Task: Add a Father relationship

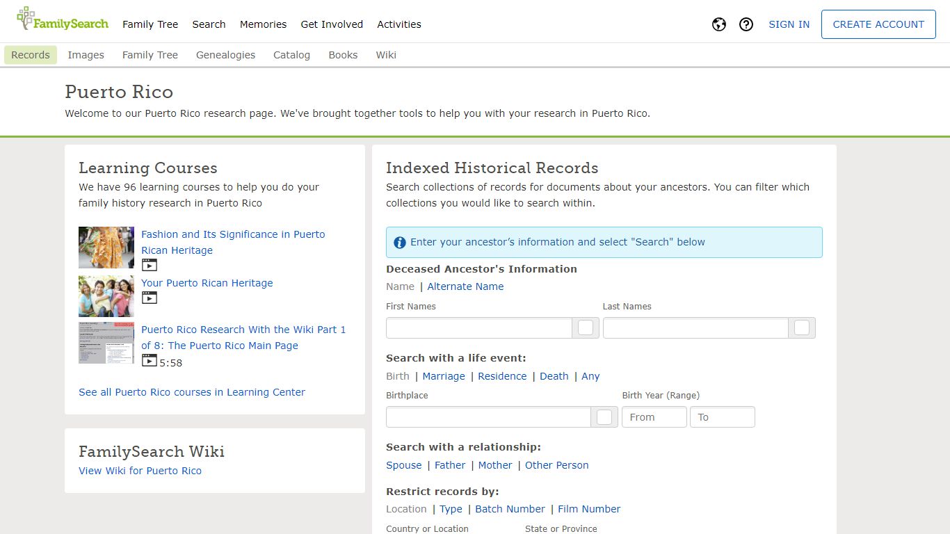Action: click(x=450, y=465)
